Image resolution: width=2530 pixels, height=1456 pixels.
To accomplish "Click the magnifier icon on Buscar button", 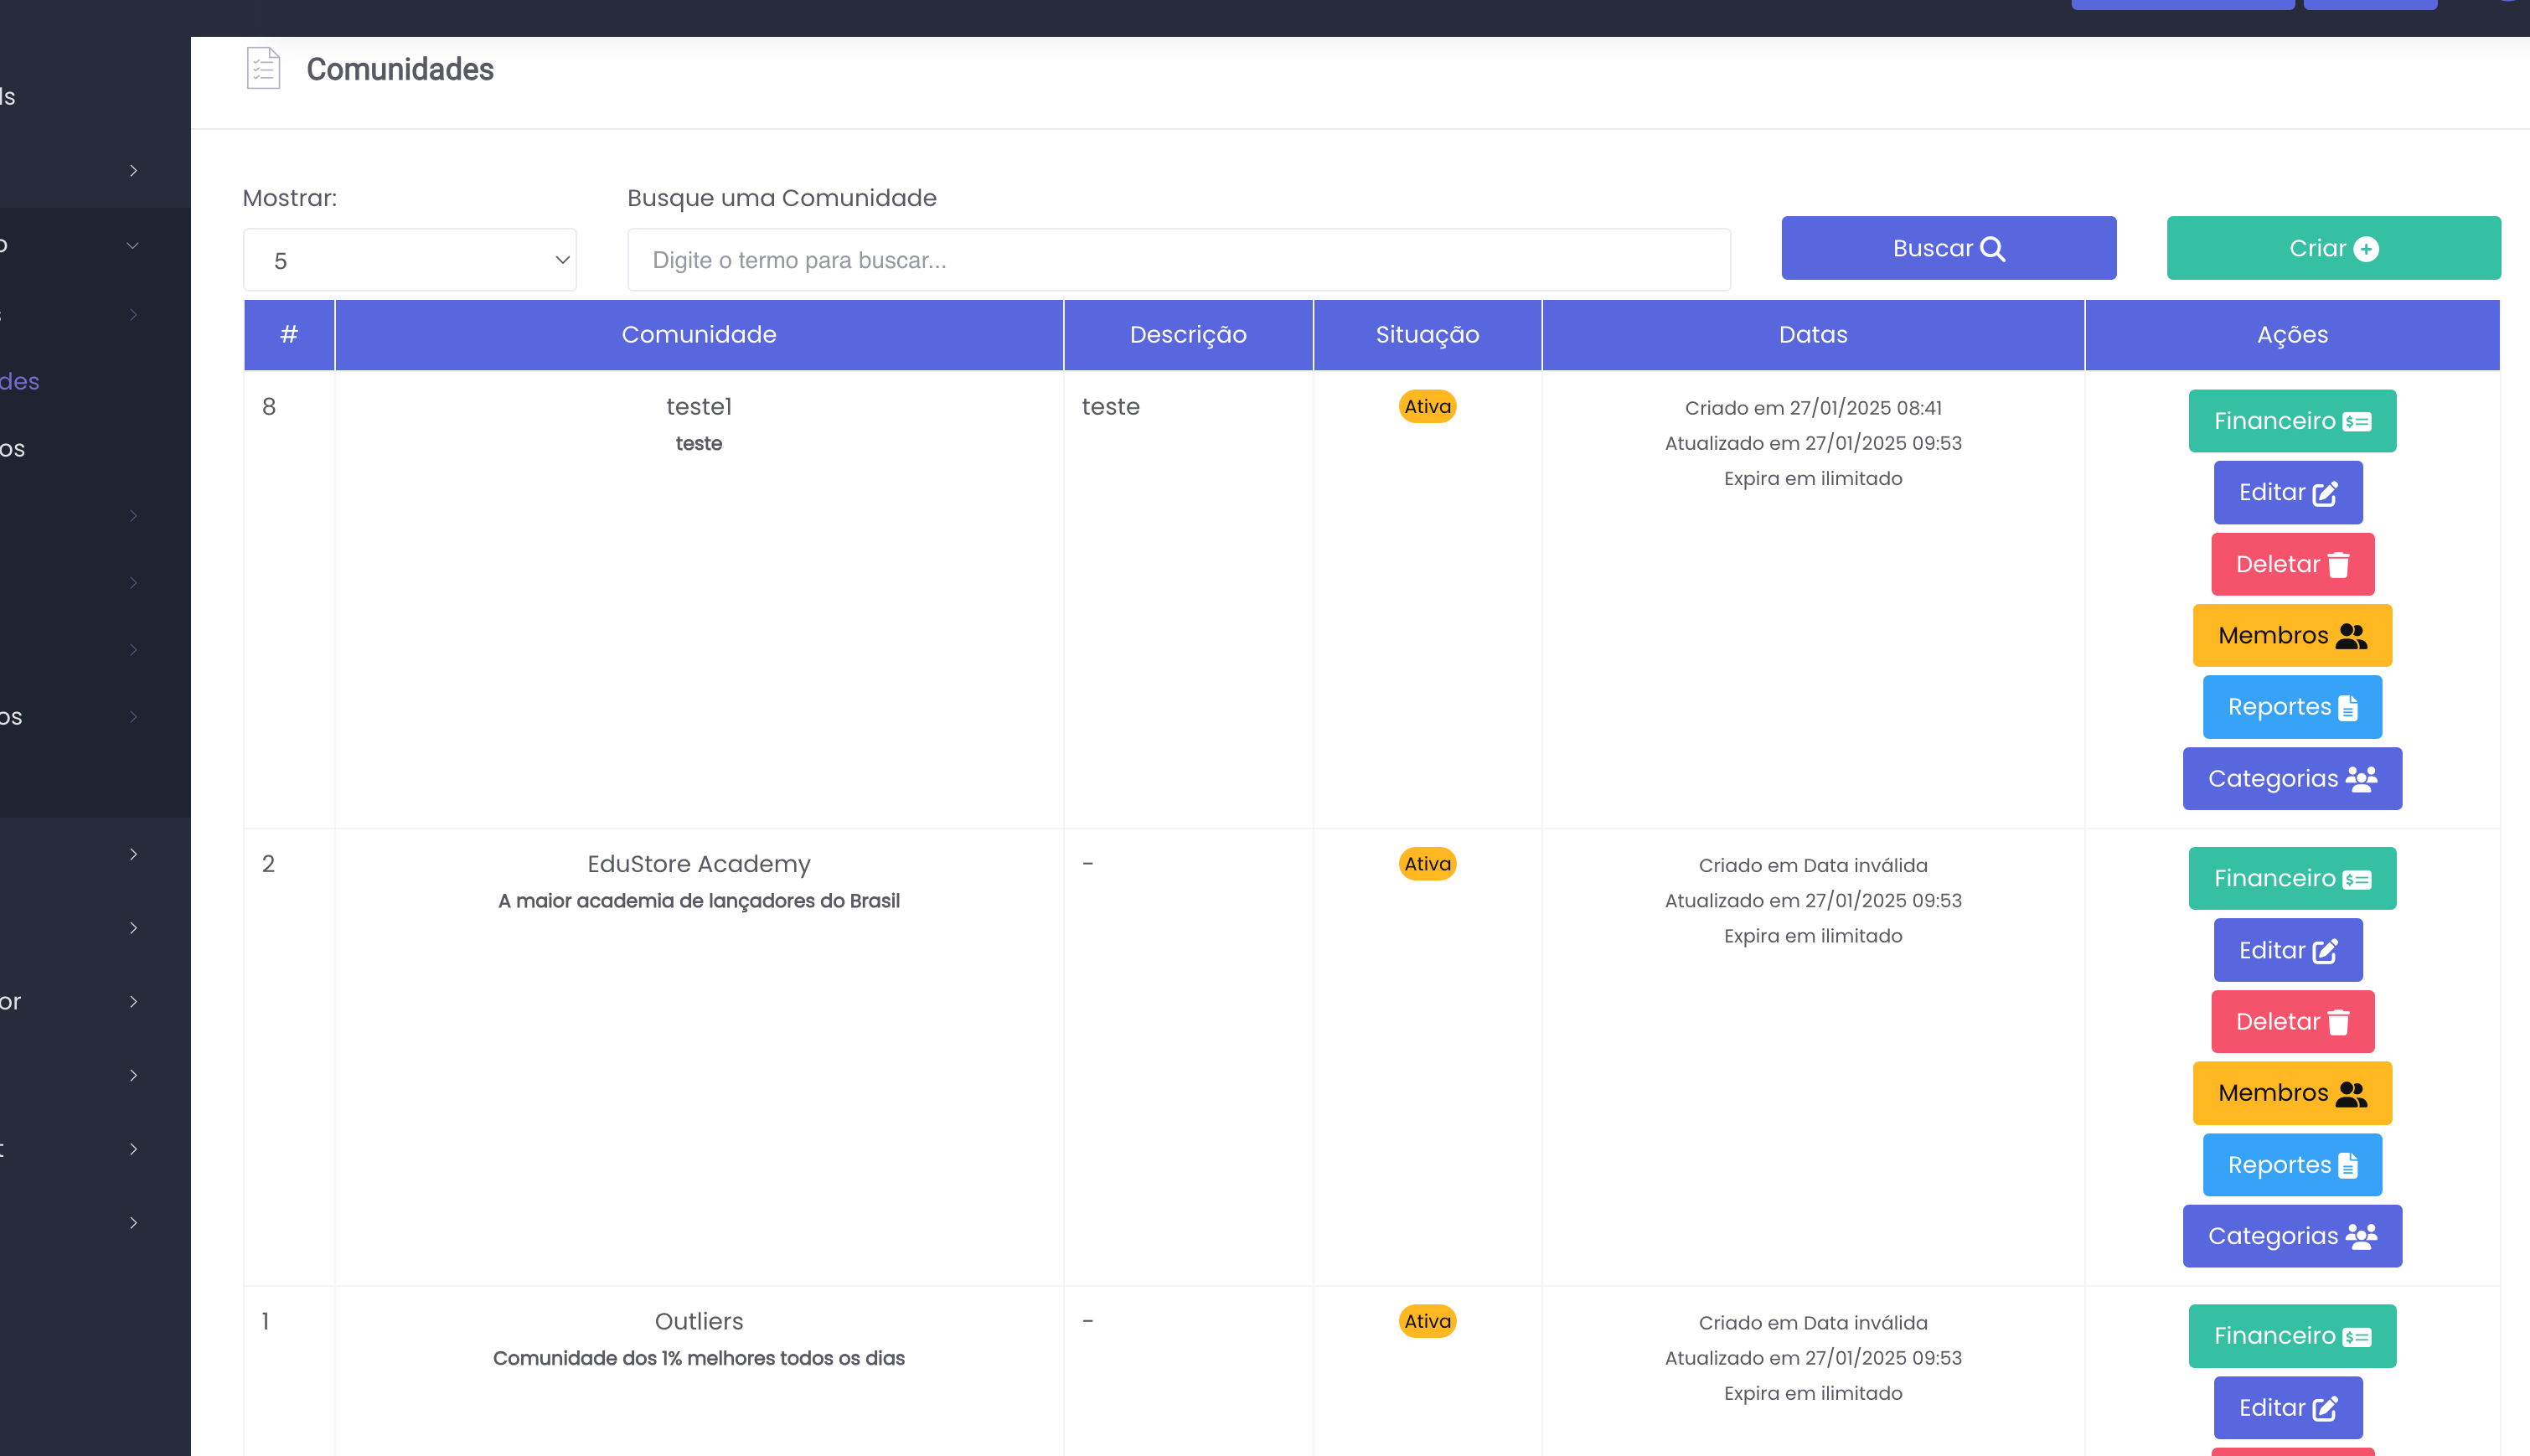I will pos(1992,249).
